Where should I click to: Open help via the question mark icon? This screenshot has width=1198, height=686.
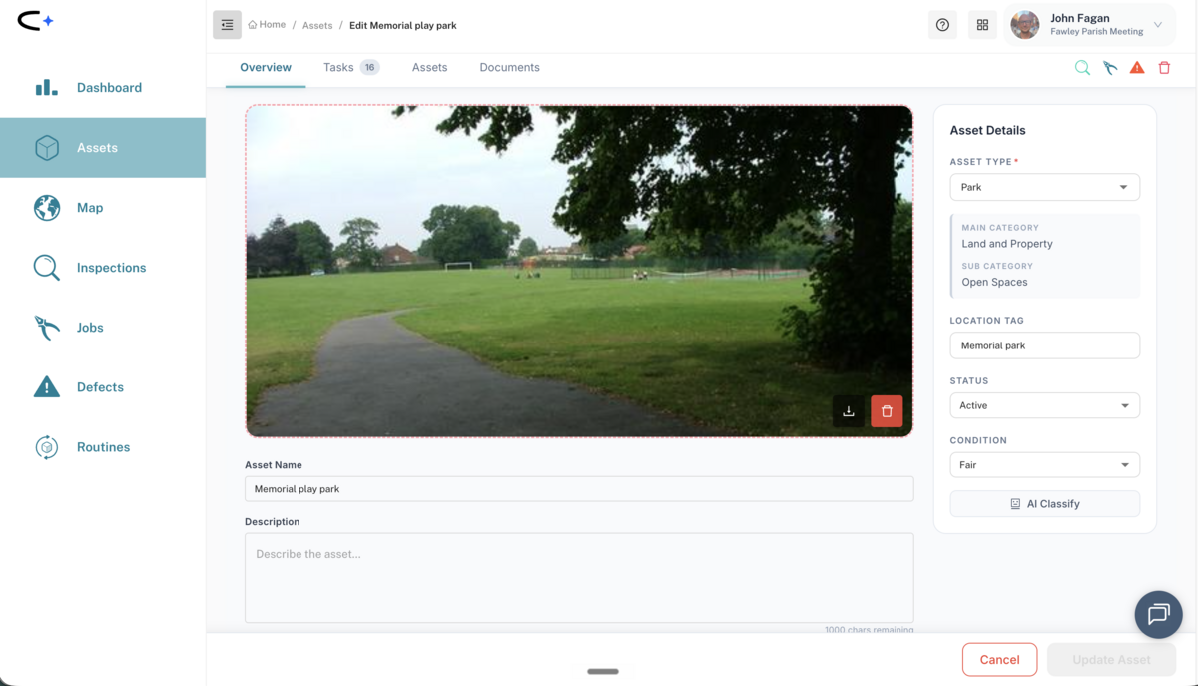point(942,25)
